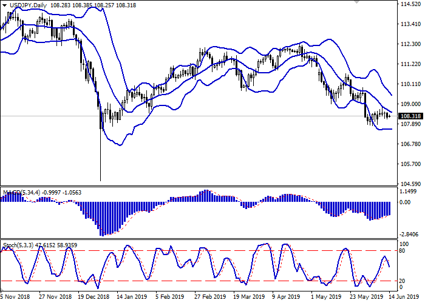Click the 106.780 price axis label

coord(410,144)
